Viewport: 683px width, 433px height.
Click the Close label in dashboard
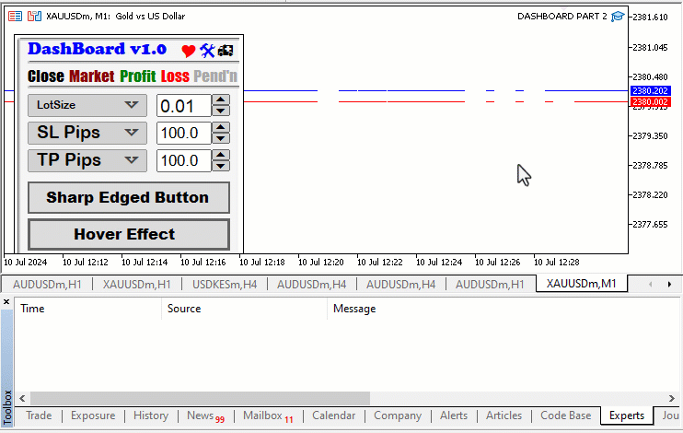[46, 76]
